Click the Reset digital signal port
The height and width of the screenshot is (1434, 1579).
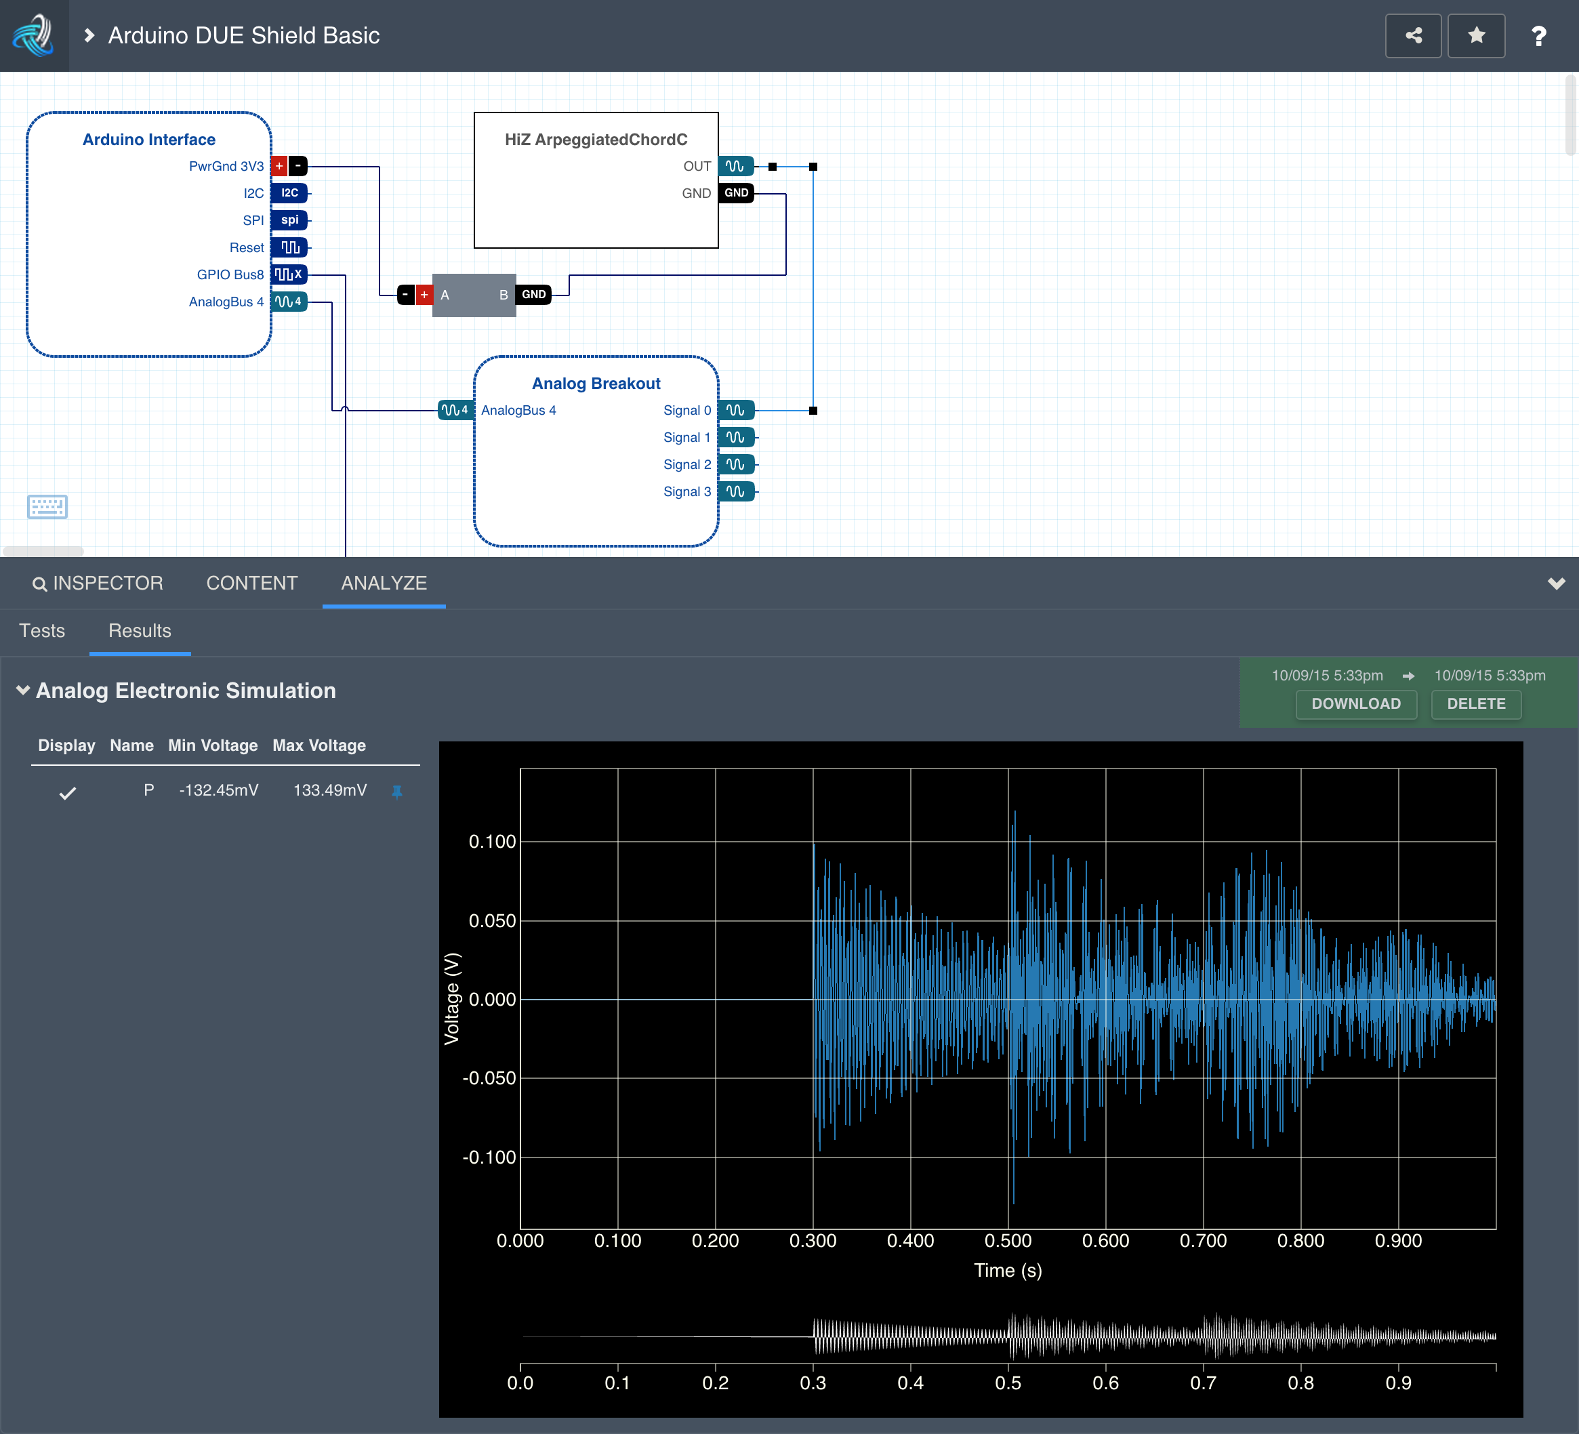pos(290,247)
